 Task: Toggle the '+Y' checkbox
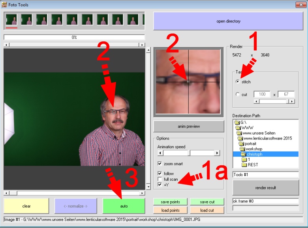click(x=160, y=185)
